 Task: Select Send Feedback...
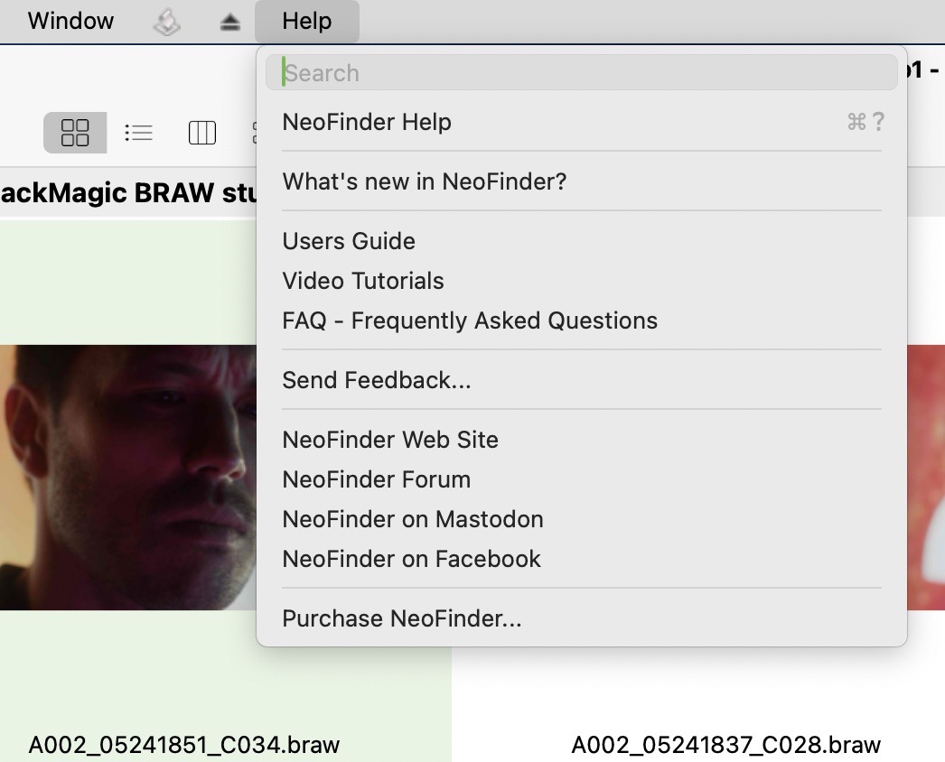pyautogui.click(x=377, y=380)
